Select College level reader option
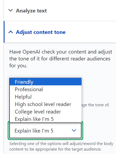116x154 pixels. coord(46,112)
